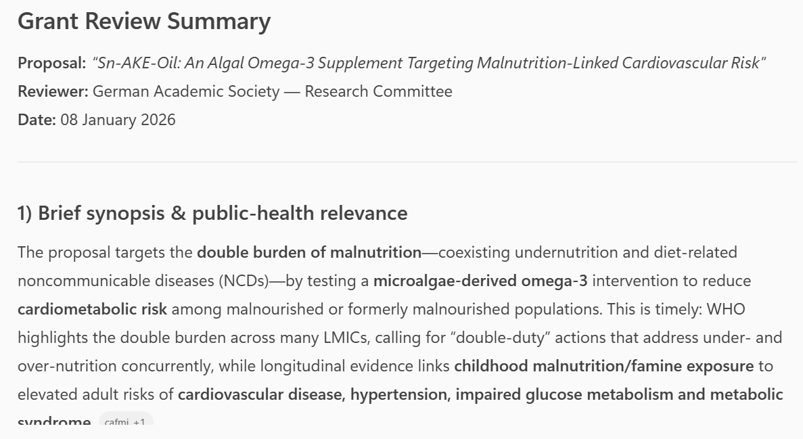Click "German Academic Society — Research Committee" text
The width and height of the screenshot is (803, 439).
pos(272,91)
